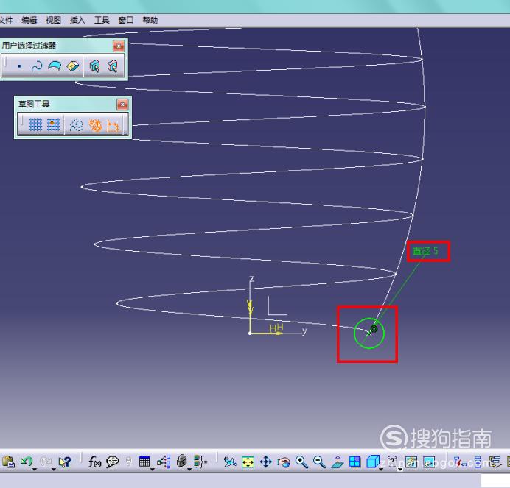The height and width of the screenshot is (488, 510).
Task: Fit all geometry in view
Action: (248, 462)
